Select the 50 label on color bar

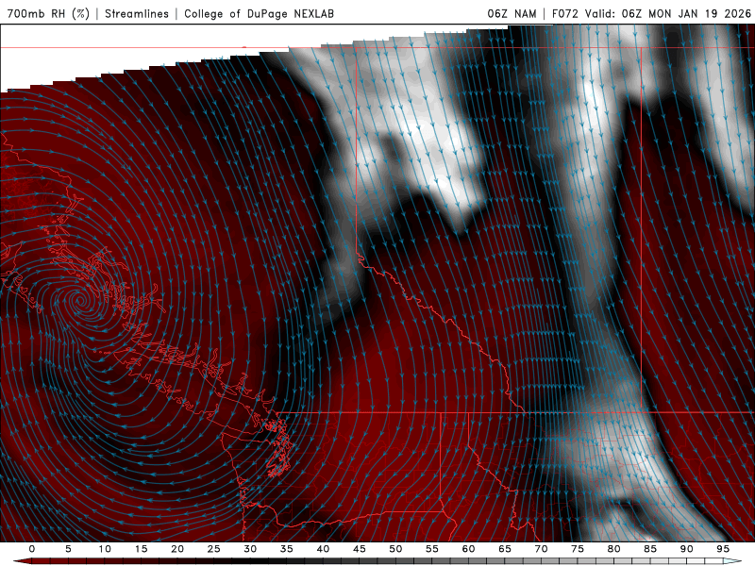pos(395,549)
